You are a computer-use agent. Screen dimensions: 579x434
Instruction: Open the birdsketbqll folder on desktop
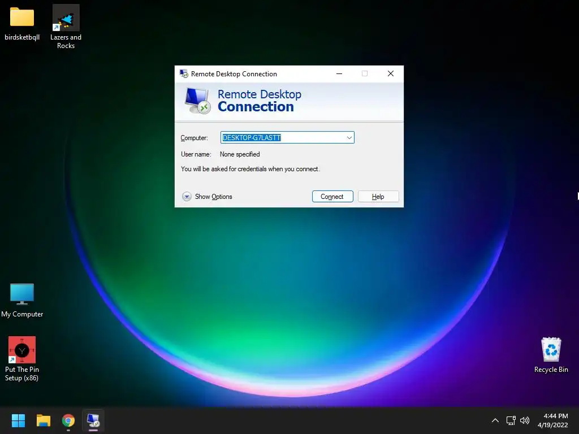[22, 23]
